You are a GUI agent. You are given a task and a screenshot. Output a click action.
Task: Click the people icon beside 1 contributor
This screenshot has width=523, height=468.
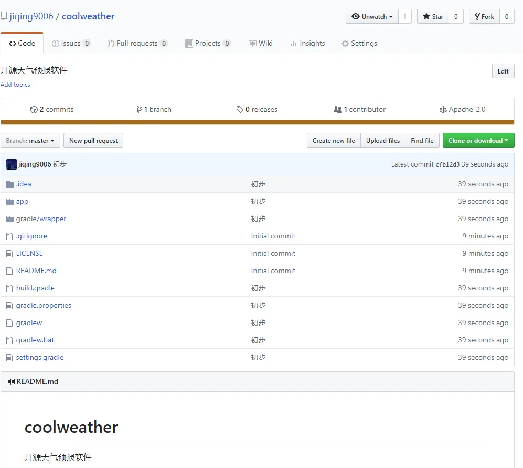coord(337,109)
